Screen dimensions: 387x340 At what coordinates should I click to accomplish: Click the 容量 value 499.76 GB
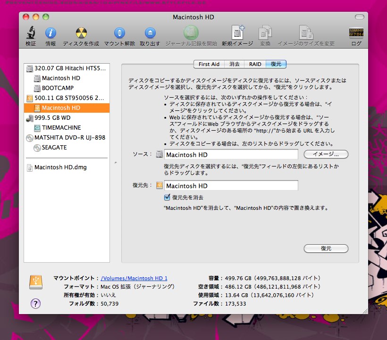(x=273, y=278)
